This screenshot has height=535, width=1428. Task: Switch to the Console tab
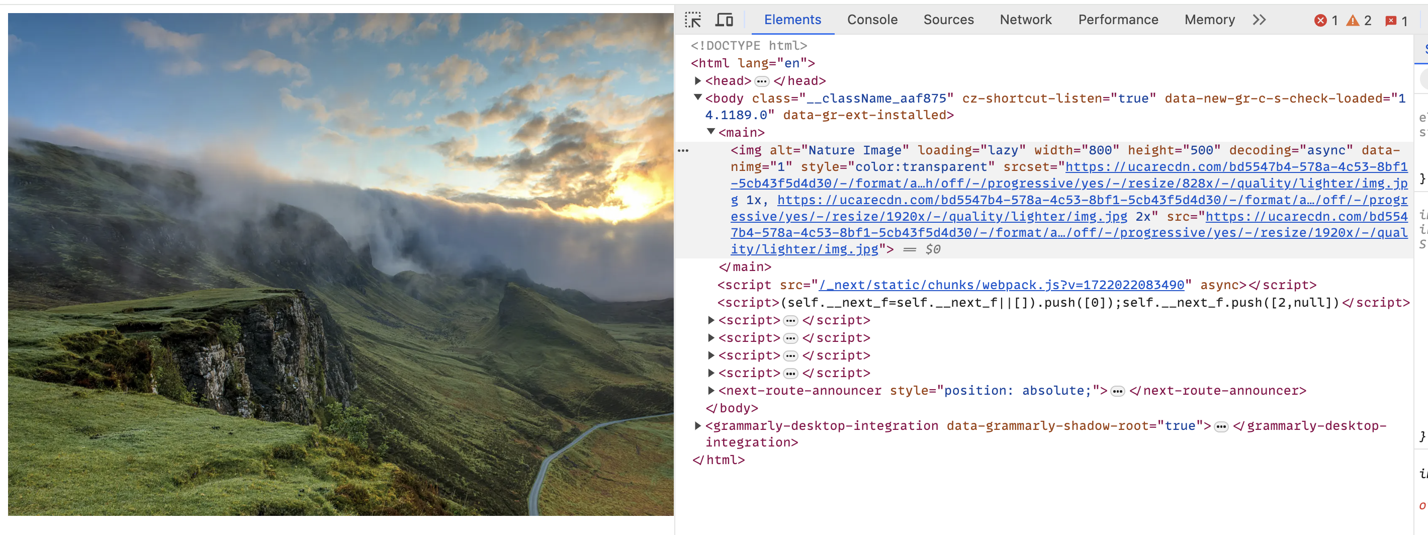coord(871,20)
